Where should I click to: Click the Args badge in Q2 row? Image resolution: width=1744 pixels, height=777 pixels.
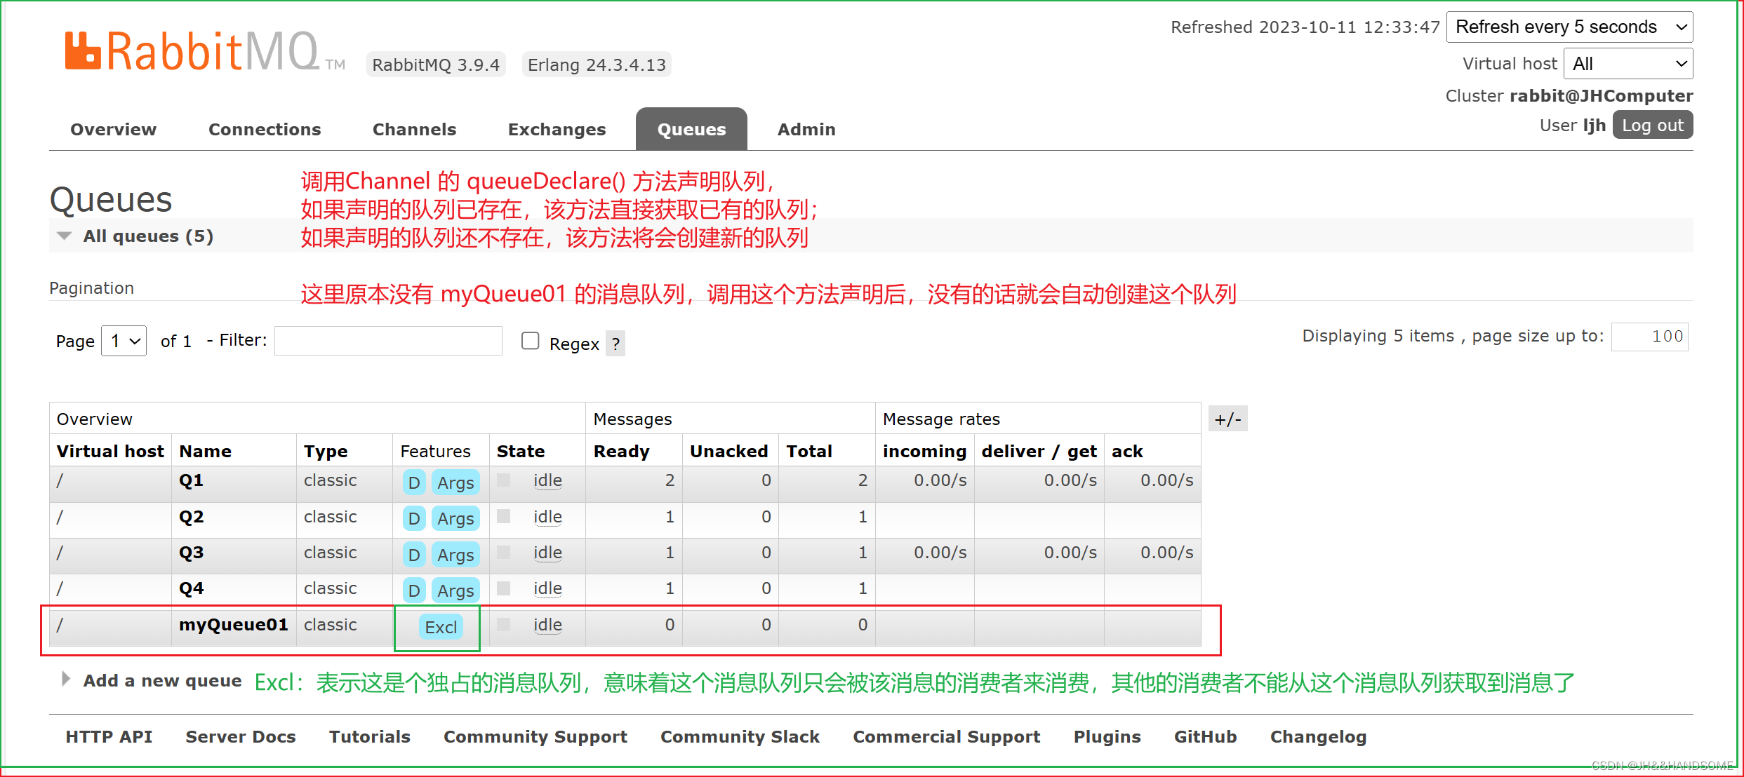coord(455,518)
